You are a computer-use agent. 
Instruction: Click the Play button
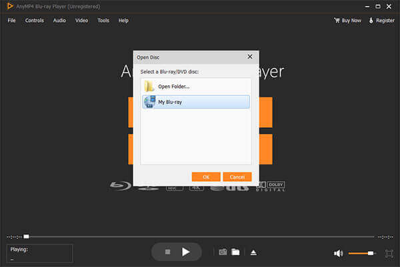pos(186,252)
